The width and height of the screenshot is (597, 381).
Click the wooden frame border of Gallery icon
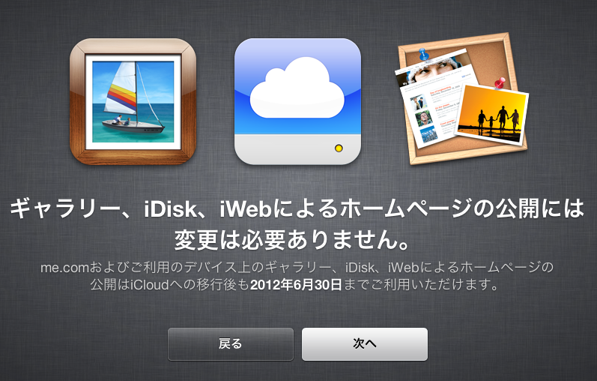133,157
